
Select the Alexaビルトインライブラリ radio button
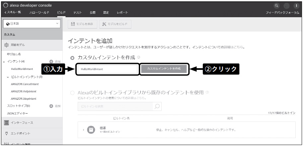coord(72,93)
